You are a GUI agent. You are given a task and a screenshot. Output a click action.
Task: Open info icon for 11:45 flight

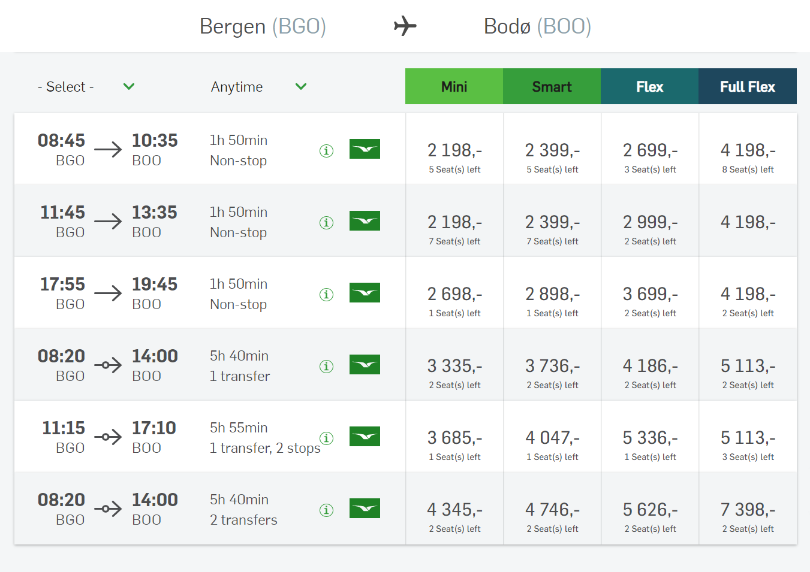coord(326,222)
